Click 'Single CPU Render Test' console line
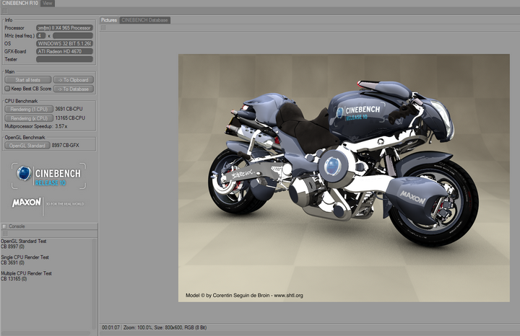Screen dimensions: 520x336 click(25, 257)
